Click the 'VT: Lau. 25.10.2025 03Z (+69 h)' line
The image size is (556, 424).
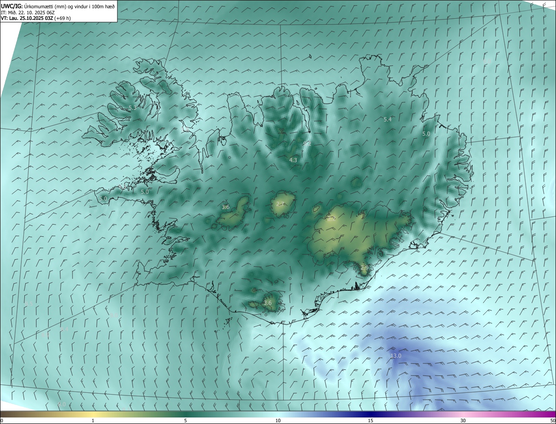pyautogui.click(x=36, y=18)
